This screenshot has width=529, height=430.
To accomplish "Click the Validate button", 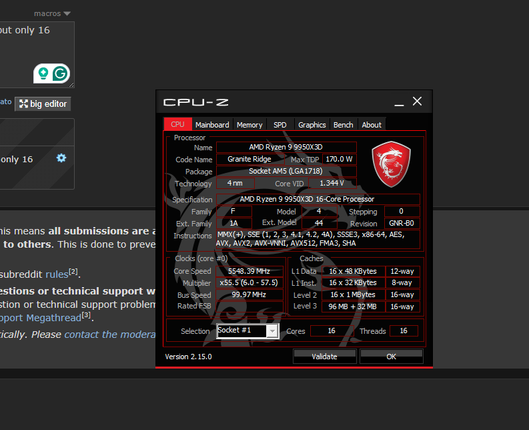I will point(325,357).
